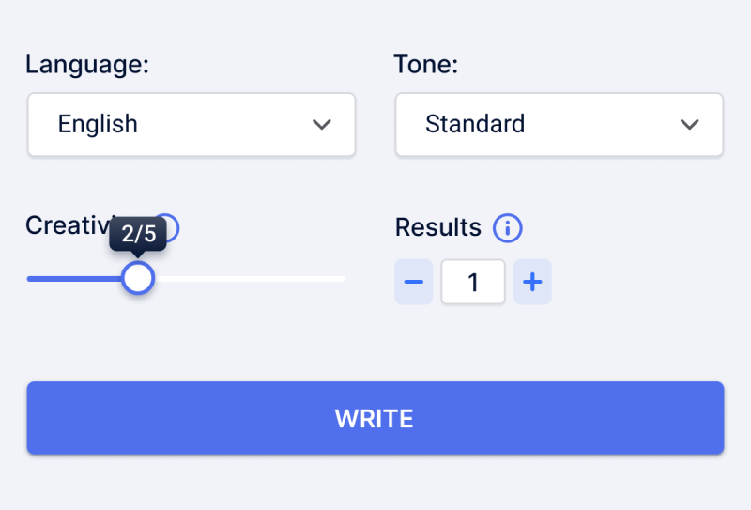Click the Creativity slider handle
This screenshot has height=510, width=751.
tap(138, 279)
